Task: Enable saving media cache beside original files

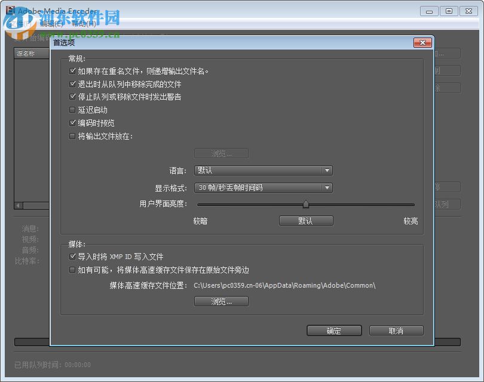Action: click(x=72, y=269)
